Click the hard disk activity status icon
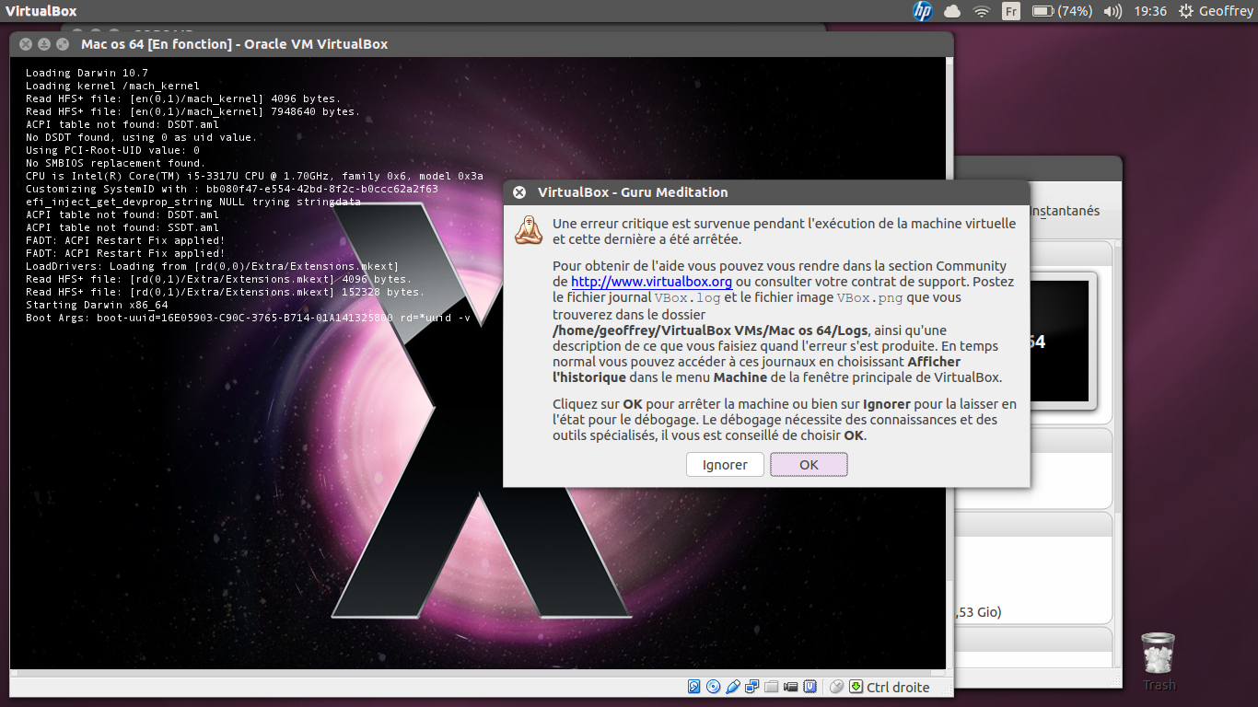 [x=694, y=687]
